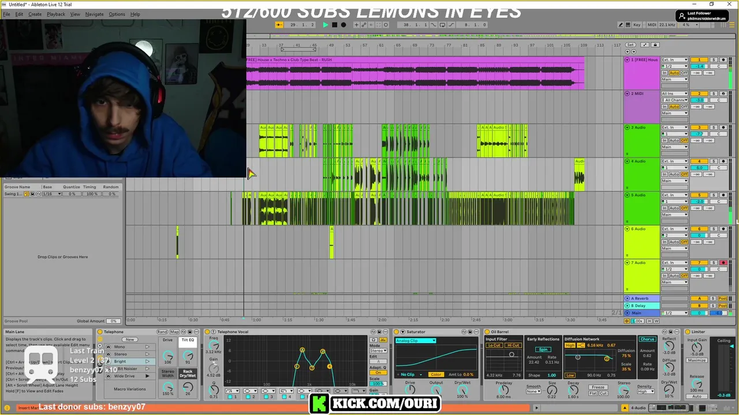This screenshot has height=415, width=739.
Task: Open 2 MIDI All Ins input dropdown
Action: [x=674, y=93]
